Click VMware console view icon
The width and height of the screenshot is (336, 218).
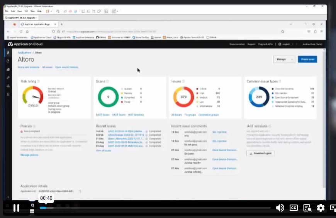(106, 11)
